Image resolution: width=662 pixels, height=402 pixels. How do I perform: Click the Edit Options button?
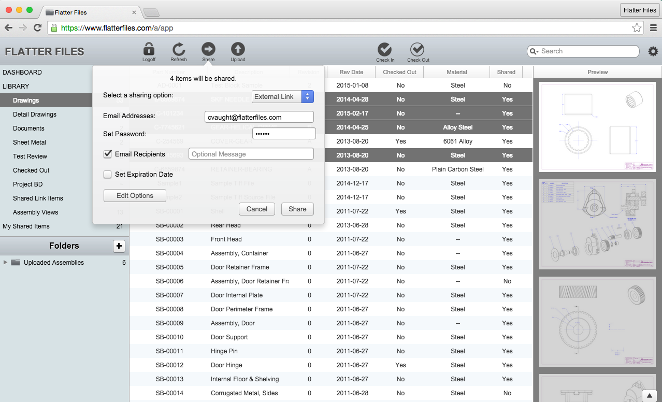[135, 195]
